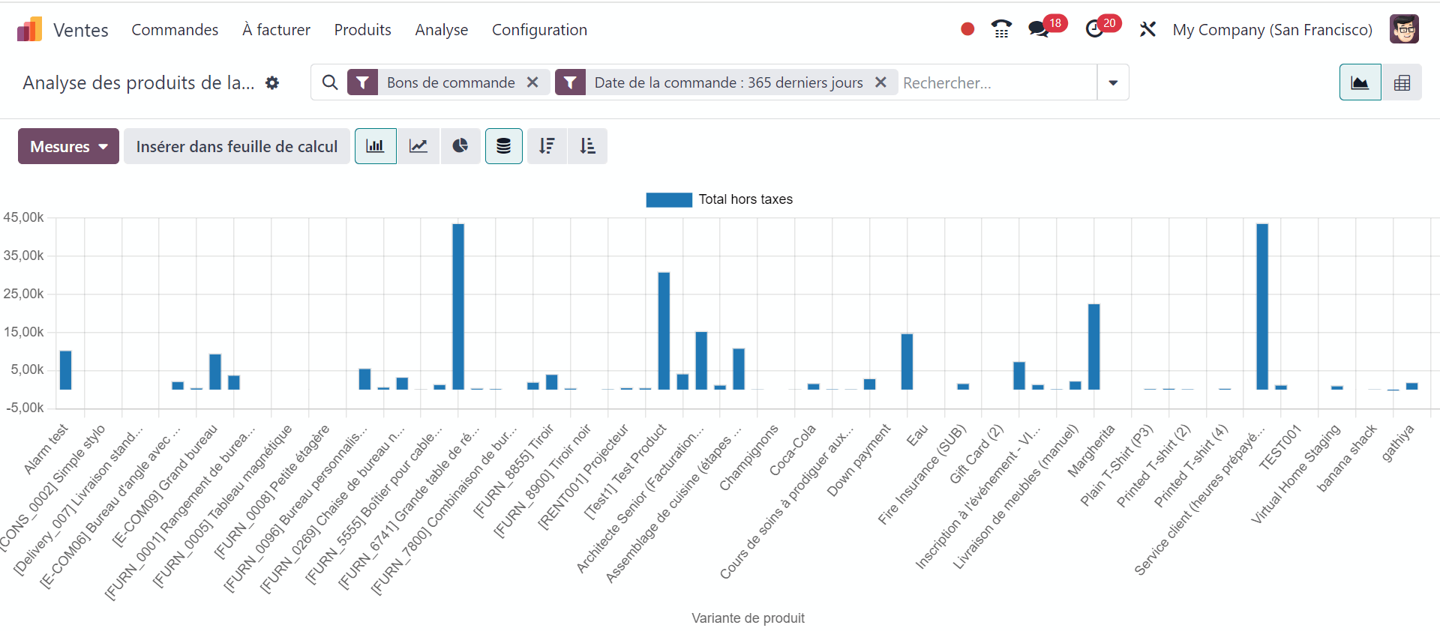Screen dimensions: 1440x631
Task: Expand the Mesures dropdown
Action: tap(68, 146)
